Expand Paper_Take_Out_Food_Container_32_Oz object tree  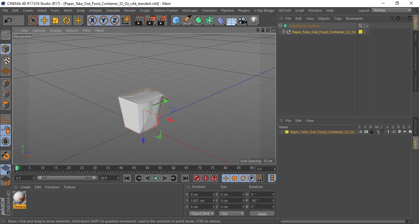pos(284,32)
